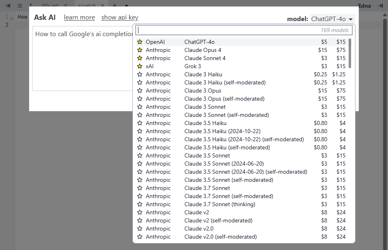Image resolution: width=388 pixels, height=250 pixels.
Task: Toggle the star for Claude v2.0 (self-moderated)
Action: point(140,237)
